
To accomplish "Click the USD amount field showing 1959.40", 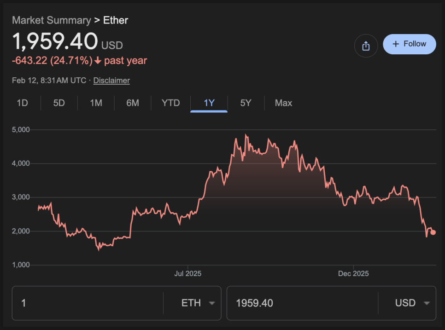I will (302, 303).
